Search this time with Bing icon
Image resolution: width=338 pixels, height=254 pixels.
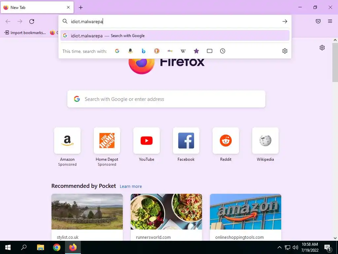click(144, 51)
